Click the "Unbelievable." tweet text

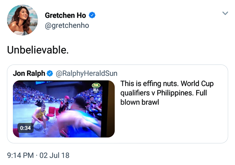[x=38, y=50]
